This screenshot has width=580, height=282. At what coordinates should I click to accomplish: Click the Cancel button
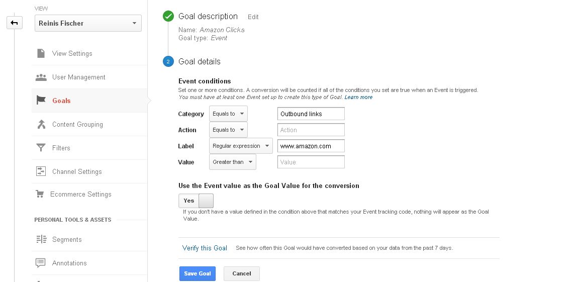242,273
